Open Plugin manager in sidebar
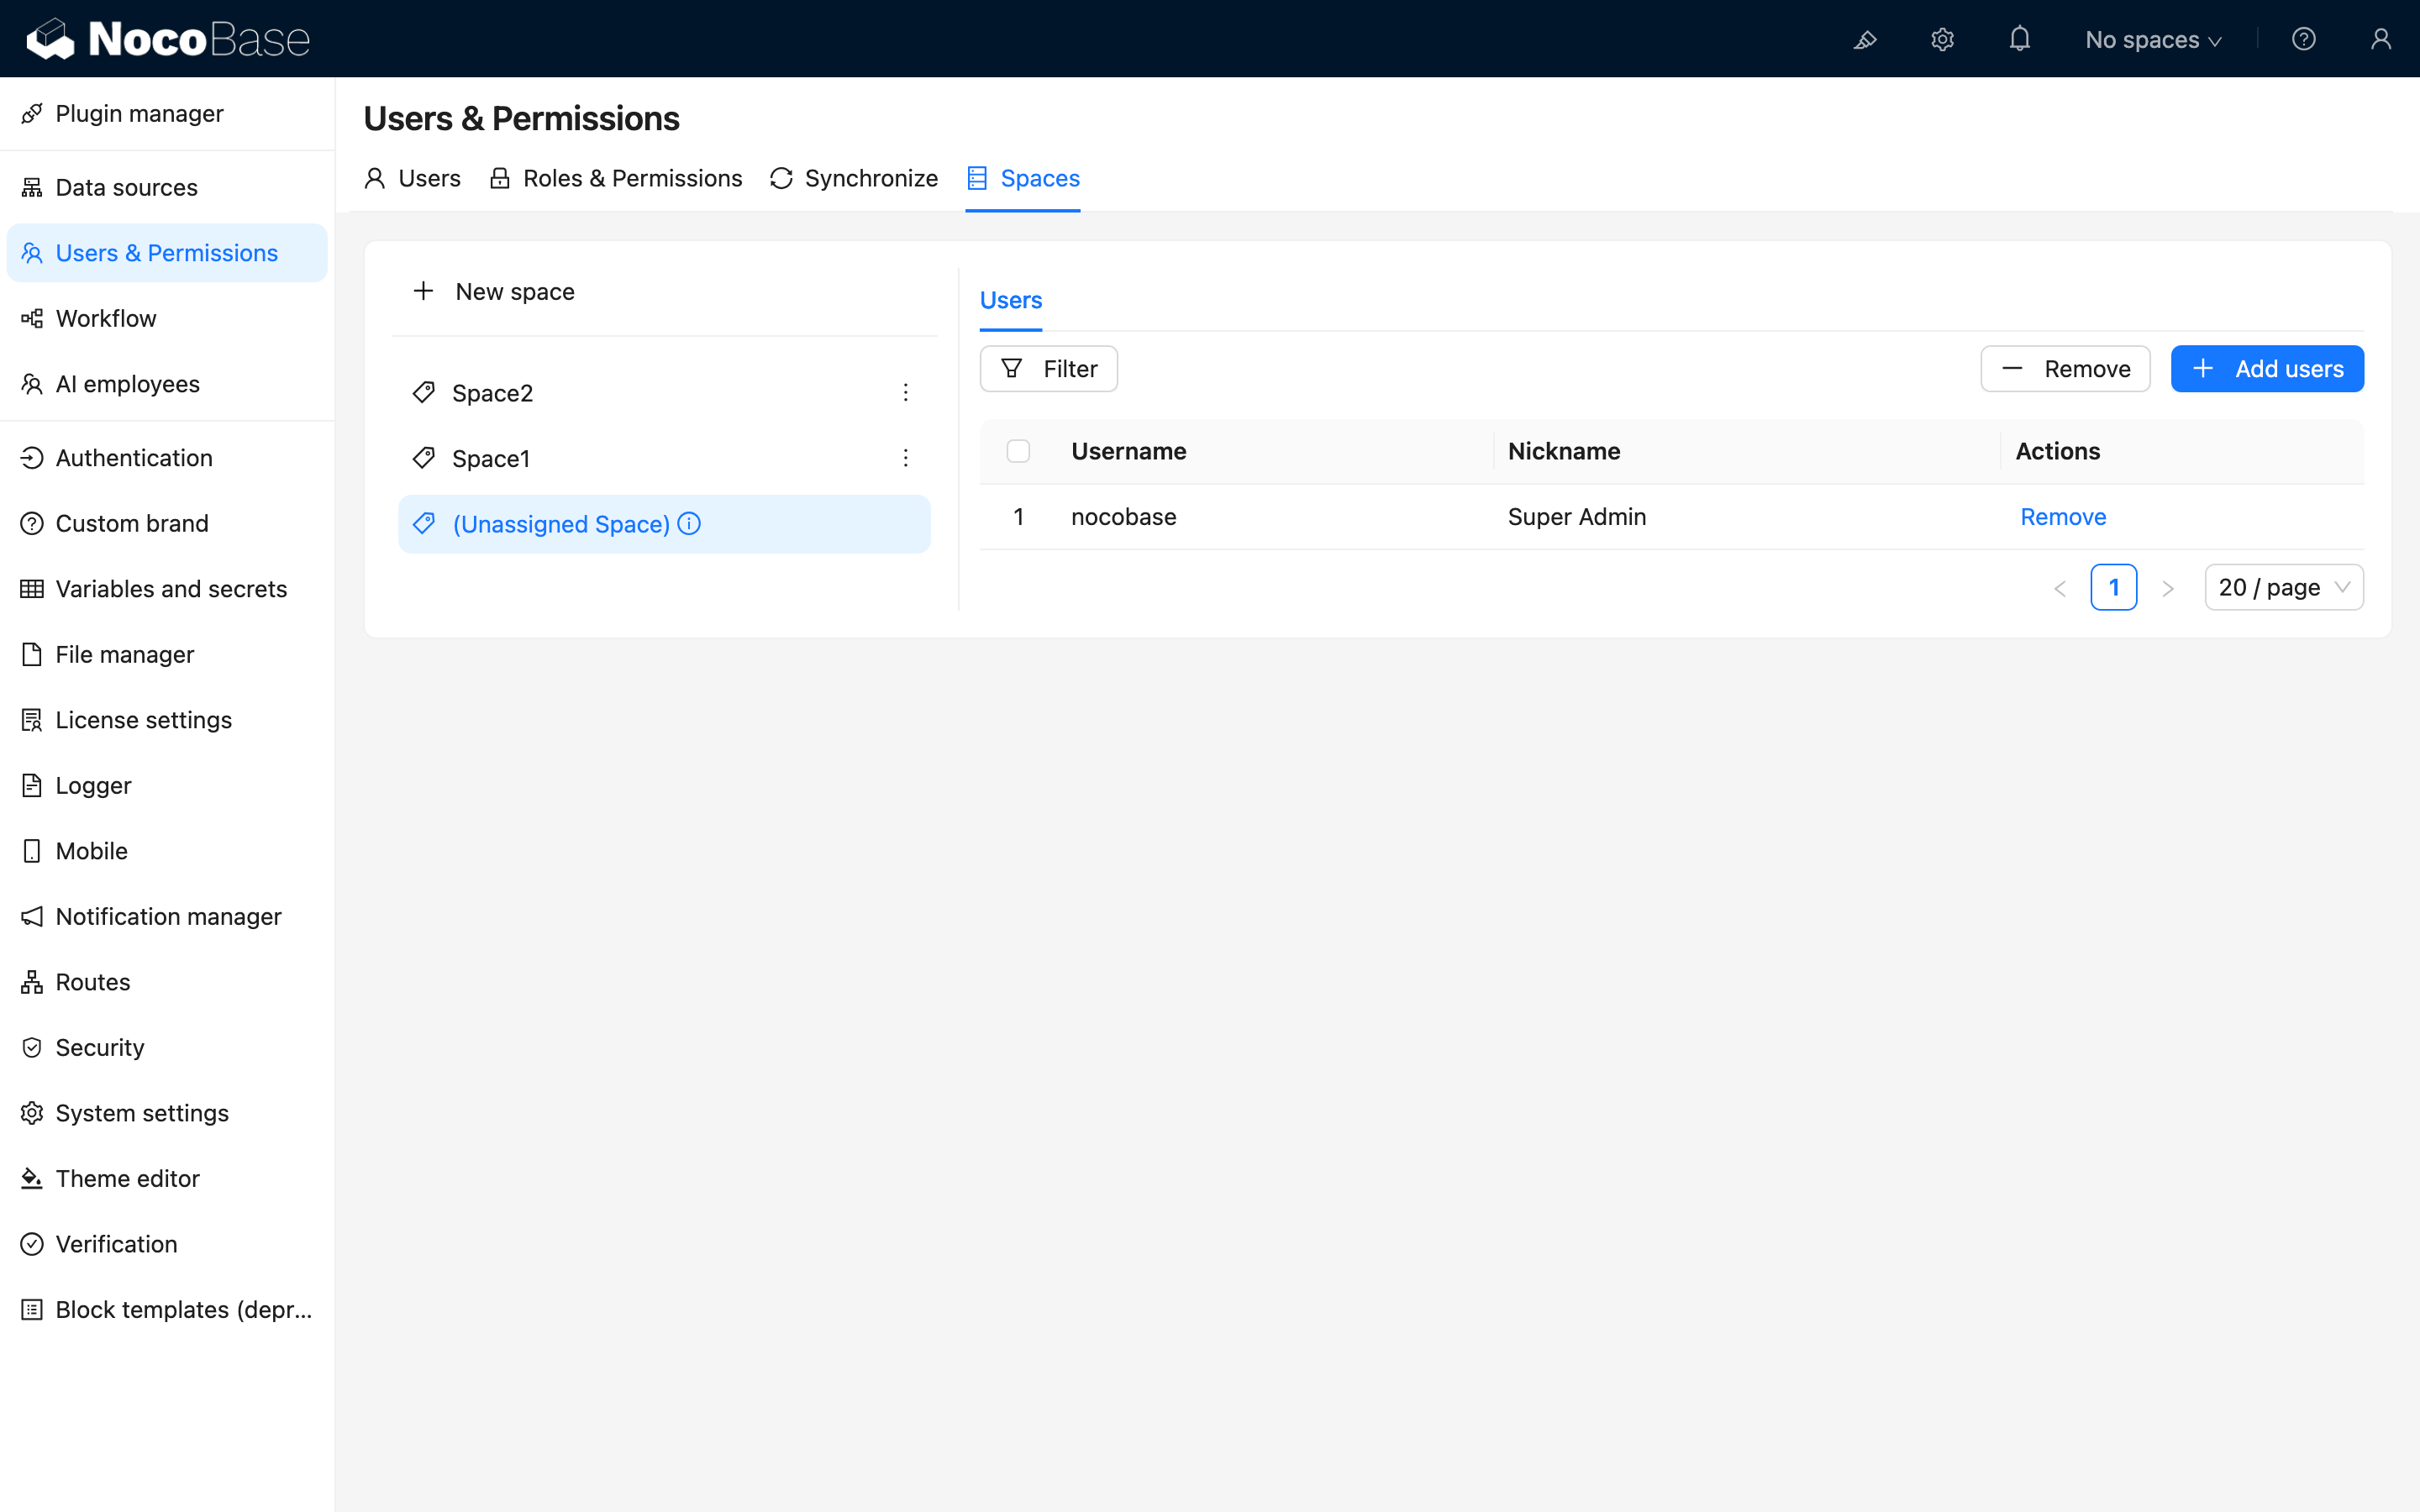The width and height of the screenshot is (2420, 1512). pyautogui.click(x=139, y=114)
